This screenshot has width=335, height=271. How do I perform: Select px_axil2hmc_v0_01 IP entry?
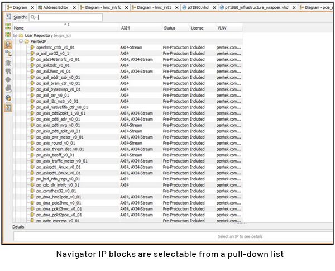(54, 71)
